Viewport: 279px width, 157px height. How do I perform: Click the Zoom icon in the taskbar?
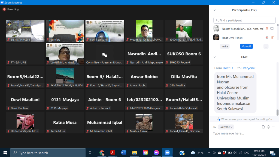click(x=167, y=153)
